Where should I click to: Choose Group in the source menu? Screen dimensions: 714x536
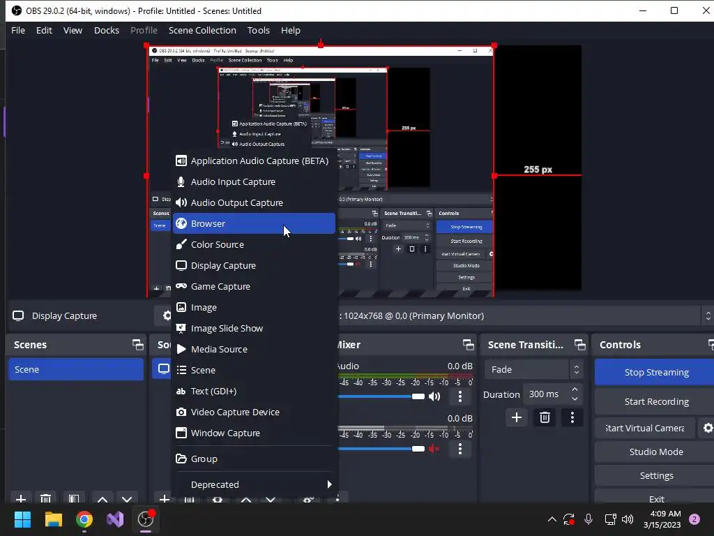pos(254,459)
